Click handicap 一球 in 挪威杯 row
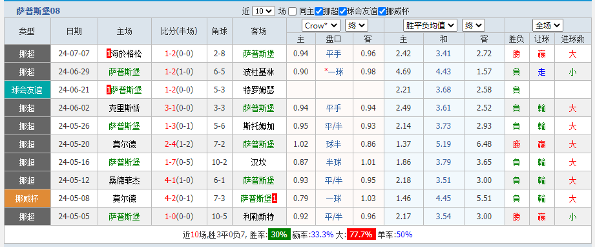Viewport: 595px width, 247px height. (334, 199)
